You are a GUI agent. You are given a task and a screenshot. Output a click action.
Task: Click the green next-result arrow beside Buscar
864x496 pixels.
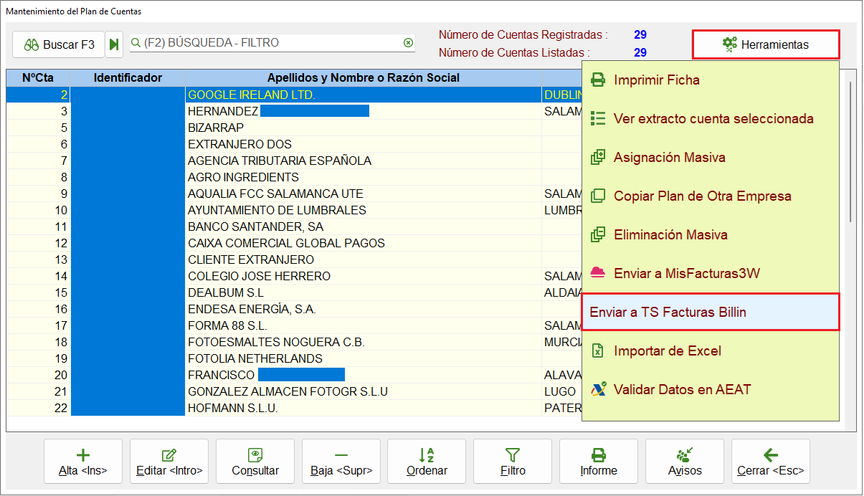[115, 44]
